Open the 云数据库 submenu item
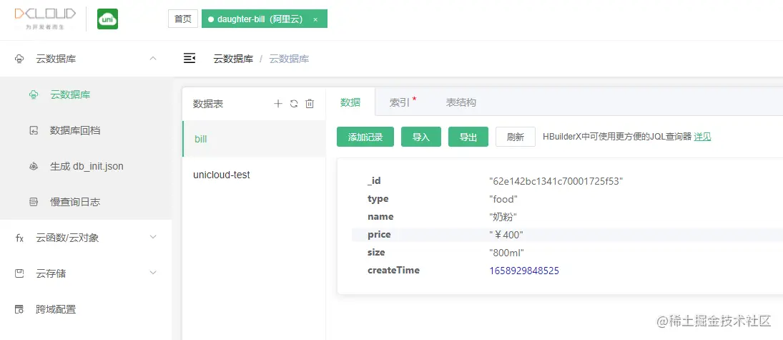 [86, 94]
